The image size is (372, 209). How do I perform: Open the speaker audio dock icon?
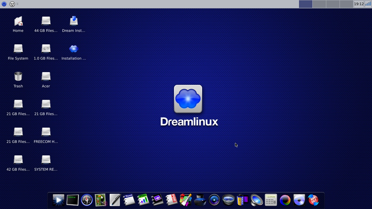257,200
